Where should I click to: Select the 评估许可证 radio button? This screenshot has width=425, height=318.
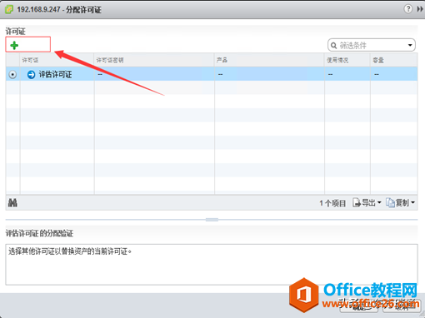(x=12, y=74)
